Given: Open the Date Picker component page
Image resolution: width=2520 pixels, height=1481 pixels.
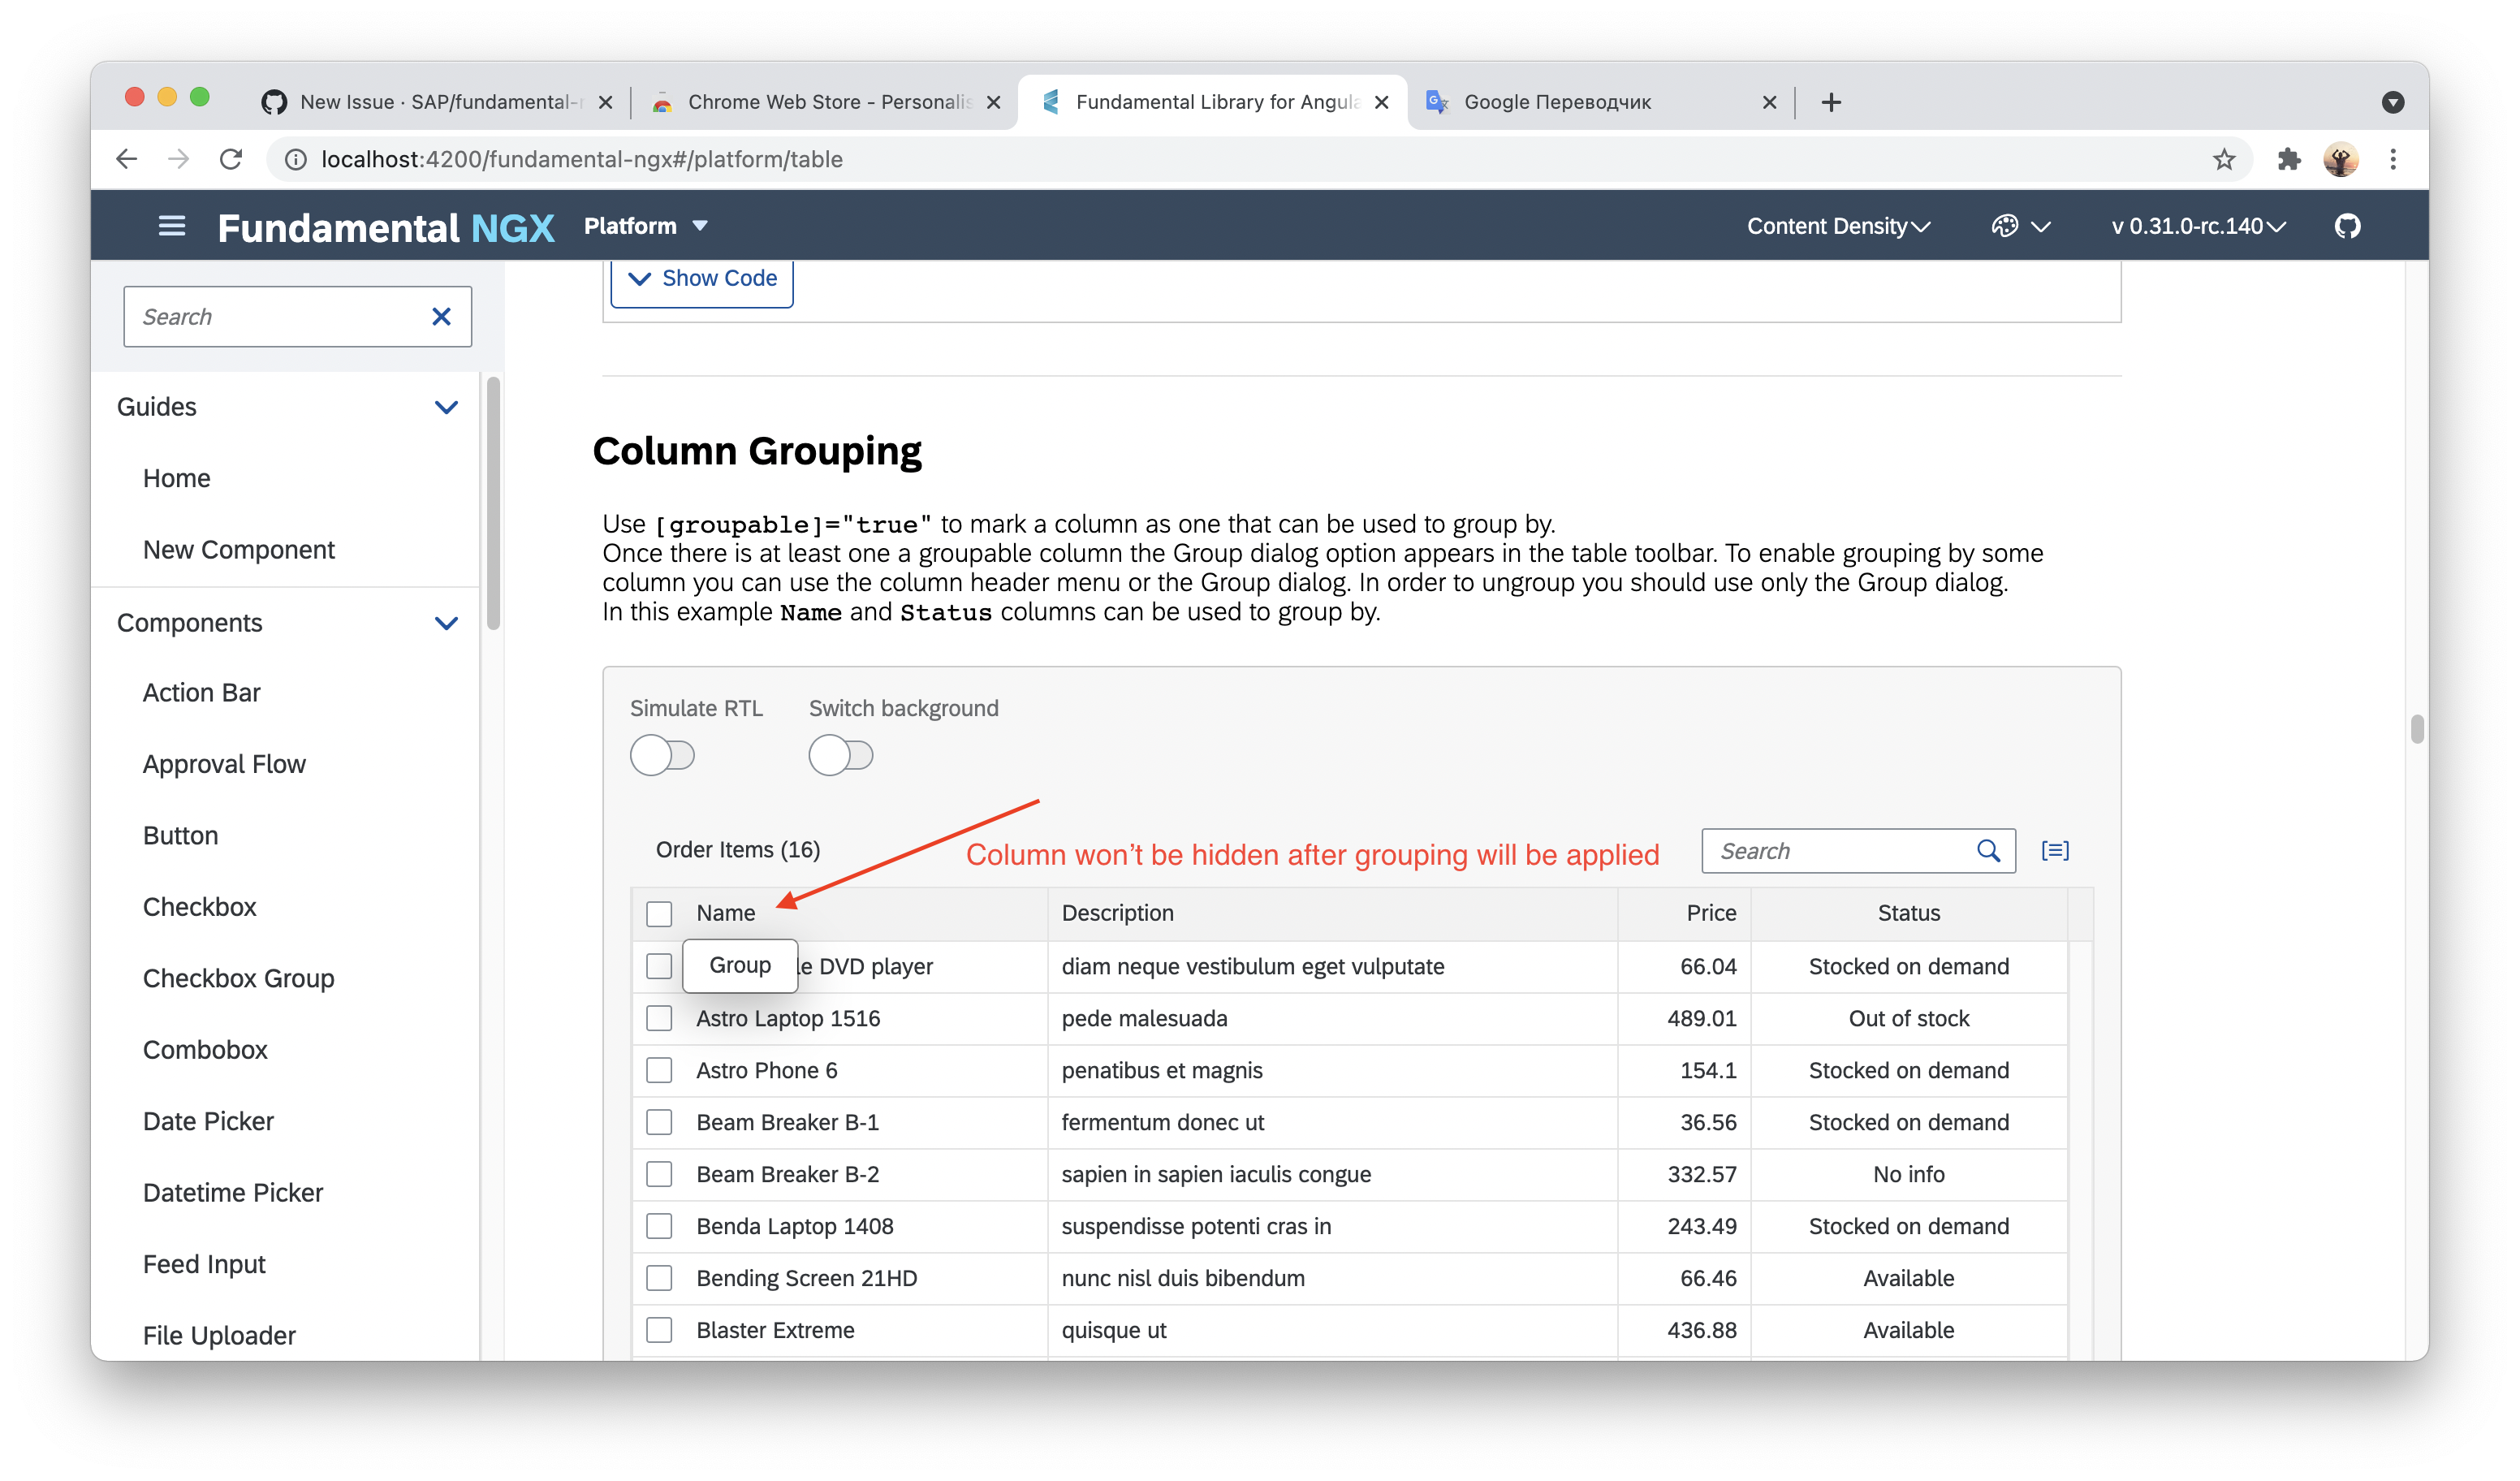Looking at the screenshot, I should pos(208,1122).
